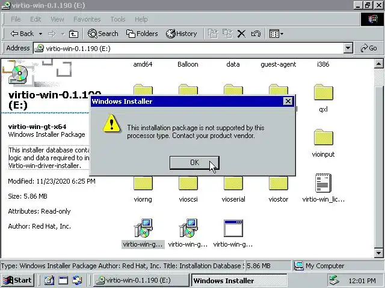
Task: Open the File menu
Action: coord(16,19)
